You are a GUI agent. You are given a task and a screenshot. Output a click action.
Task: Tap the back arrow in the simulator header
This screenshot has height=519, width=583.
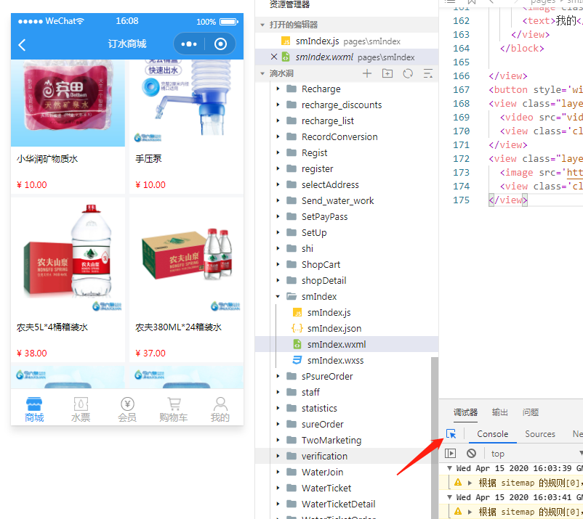coord(22,45)
